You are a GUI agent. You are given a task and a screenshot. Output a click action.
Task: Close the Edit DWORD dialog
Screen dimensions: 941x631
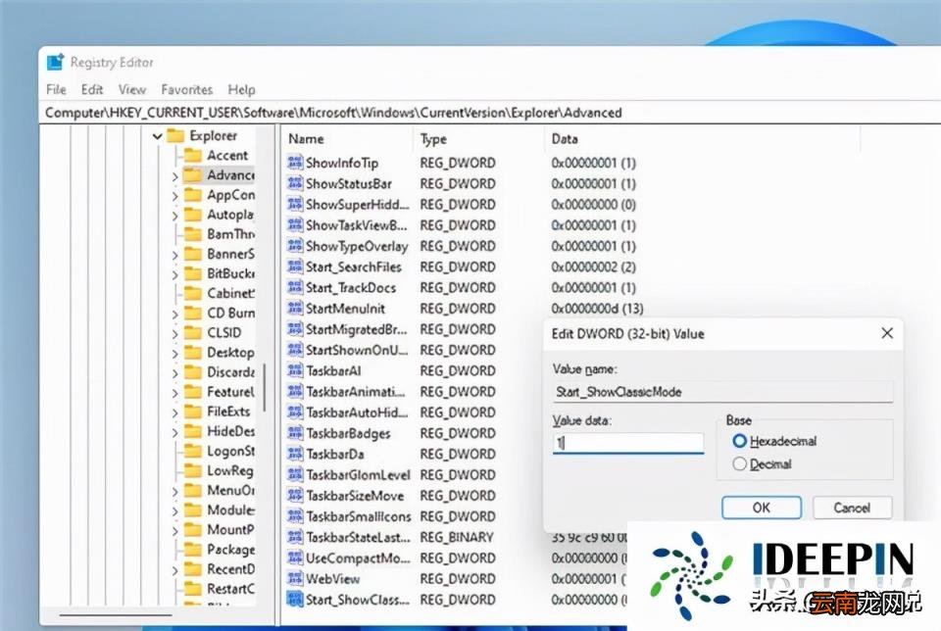coord(887,333)
